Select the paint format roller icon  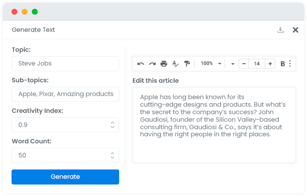(187, 64)
